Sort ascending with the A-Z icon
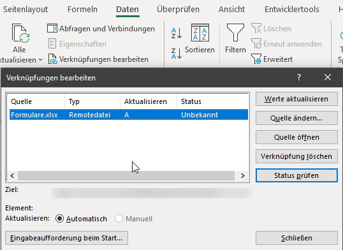343x250 pixels. point(177,33)
